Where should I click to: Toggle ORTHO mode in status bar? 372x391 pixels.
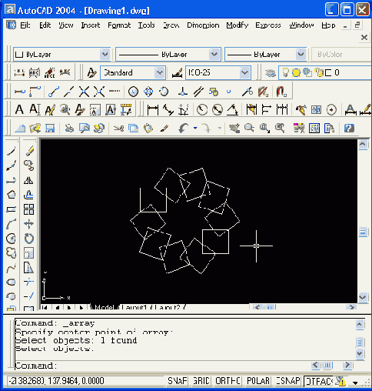point(228,381)
